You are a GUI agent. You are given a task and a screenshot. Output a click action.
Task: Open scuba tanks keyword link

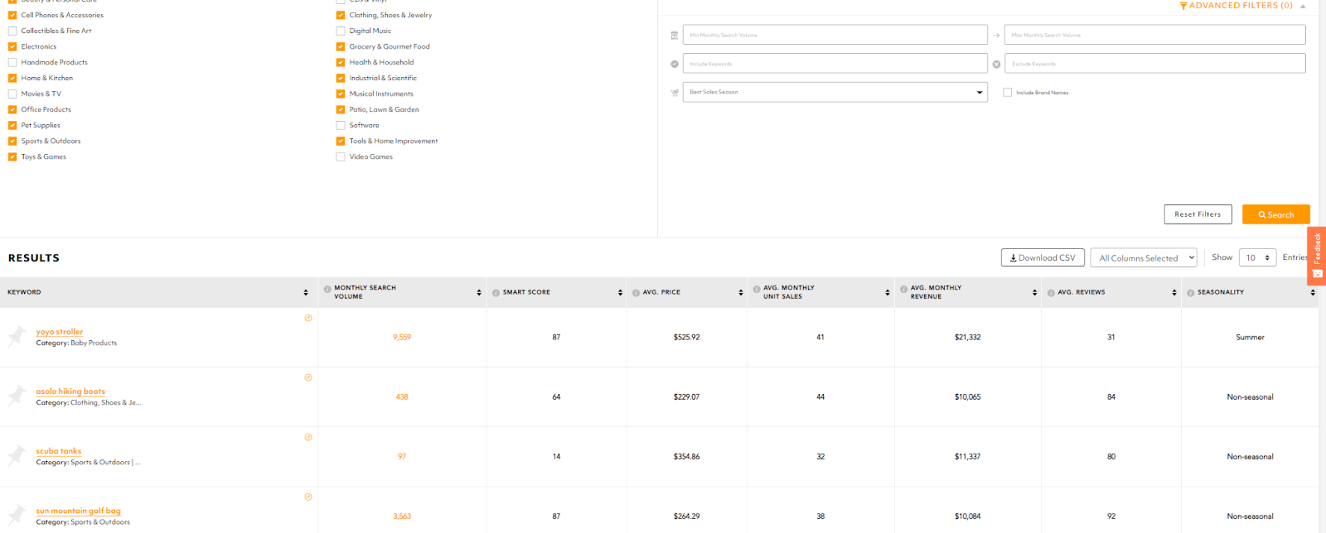pos(59,451)
